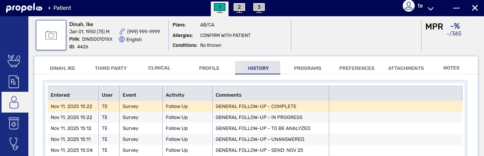Click the globe language icon
Screen dimensions: 484x156
[122, 39]
